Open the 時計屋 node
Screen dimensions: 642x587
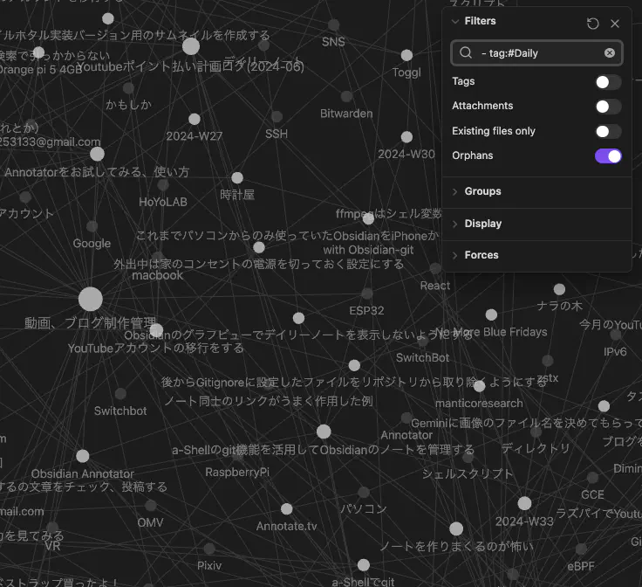pos(237,178)
